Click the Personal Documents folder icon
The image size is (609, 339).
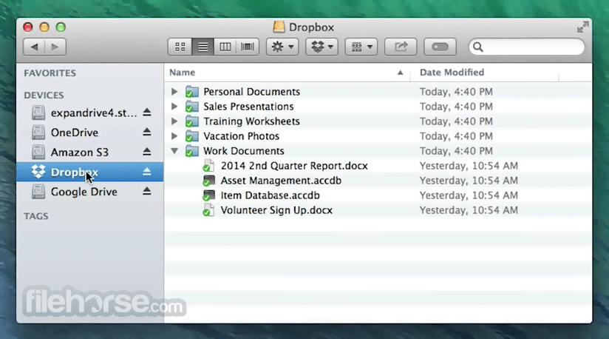(x=192, y=92)
